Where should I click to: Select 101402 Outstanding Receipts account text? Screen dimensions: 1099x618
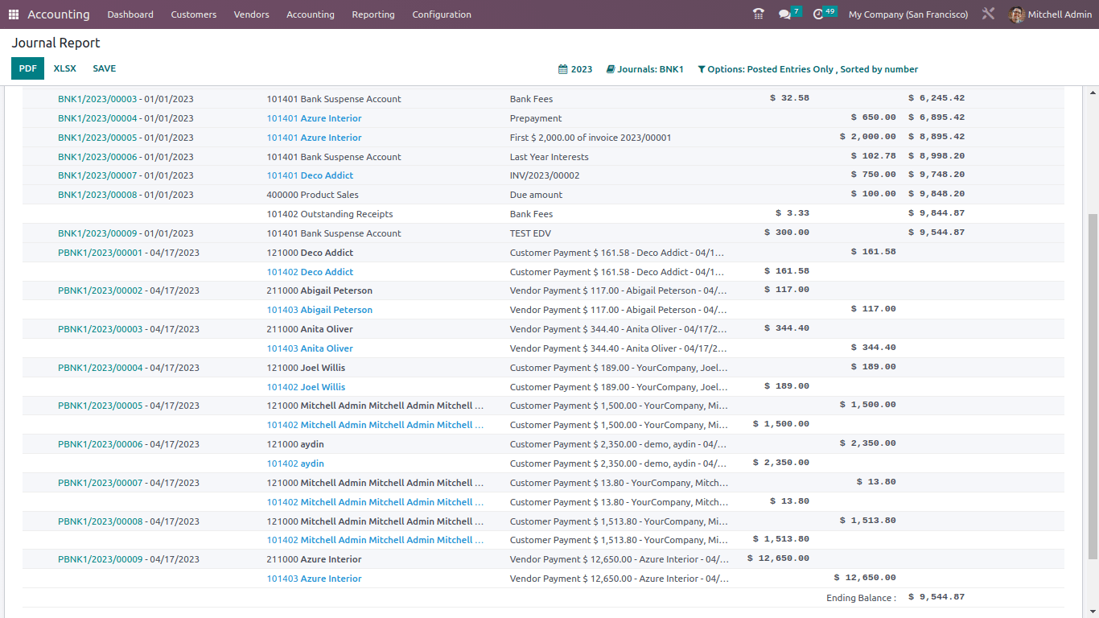pyautogui.click(x=330, y=214)
